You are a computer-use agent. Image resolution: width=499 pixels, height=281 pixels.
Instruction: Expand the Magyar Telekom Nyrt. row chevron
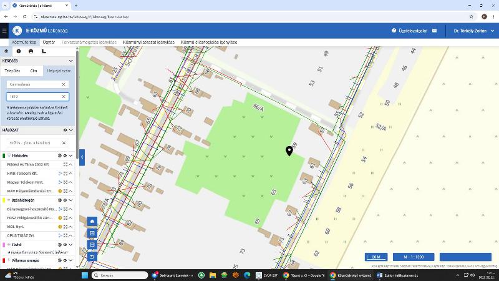coord(70,182)
